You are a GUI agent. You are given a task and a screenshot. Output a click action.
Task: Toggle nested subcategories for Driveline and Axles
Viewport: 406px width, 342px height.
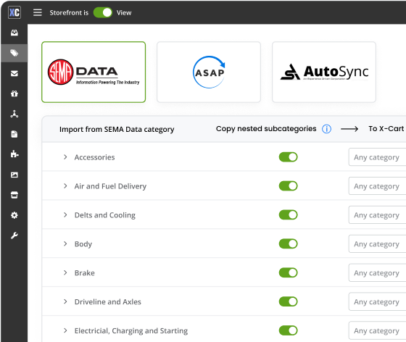tap(289, 301)
